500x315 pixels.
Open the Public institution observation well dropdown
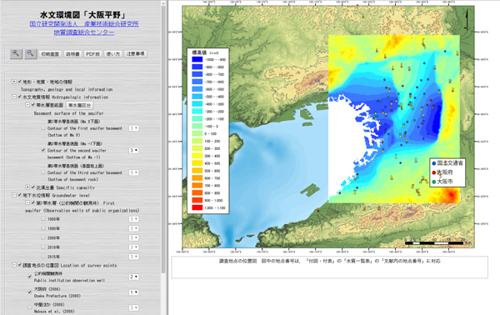point(133,277)
